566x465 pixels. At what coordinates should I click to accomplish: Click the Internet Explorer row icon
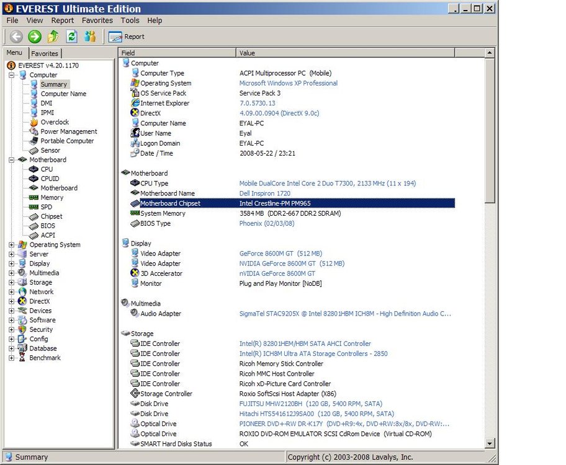coord(135,103)
